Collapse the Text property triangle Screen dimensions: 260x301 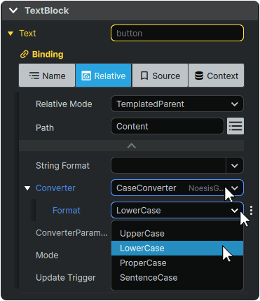pos(11,34)
